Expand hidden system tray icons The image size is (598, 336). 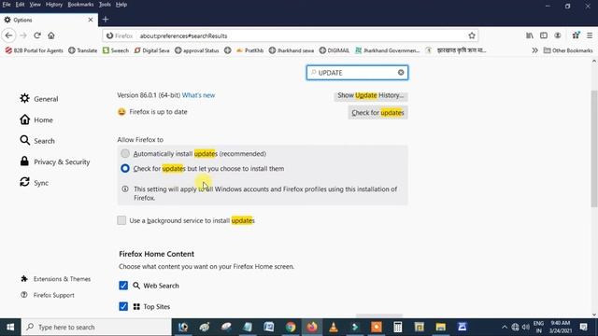pyautogui.click(x=505, y=327)
